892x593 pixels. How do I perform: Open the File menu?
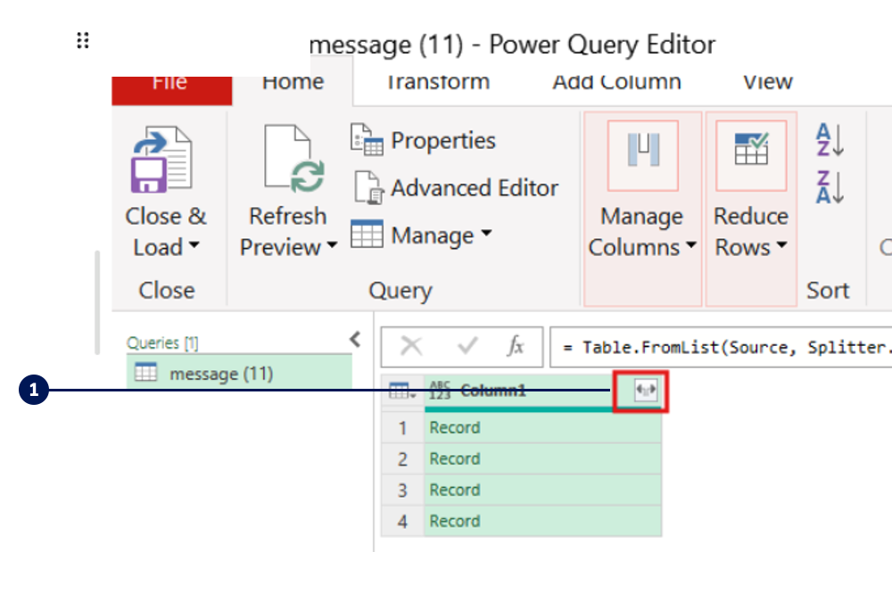coord(169,82)
